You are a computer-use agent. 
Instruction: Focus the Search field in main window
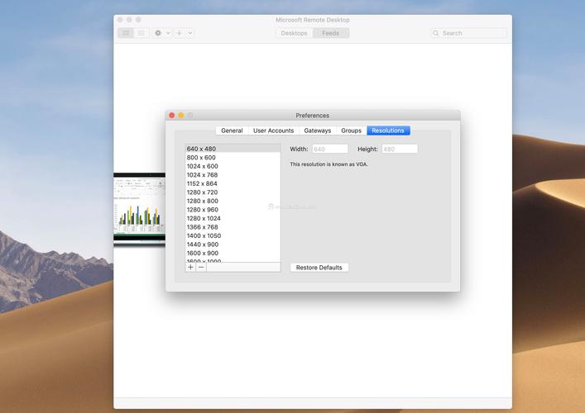tap(468, 33)
